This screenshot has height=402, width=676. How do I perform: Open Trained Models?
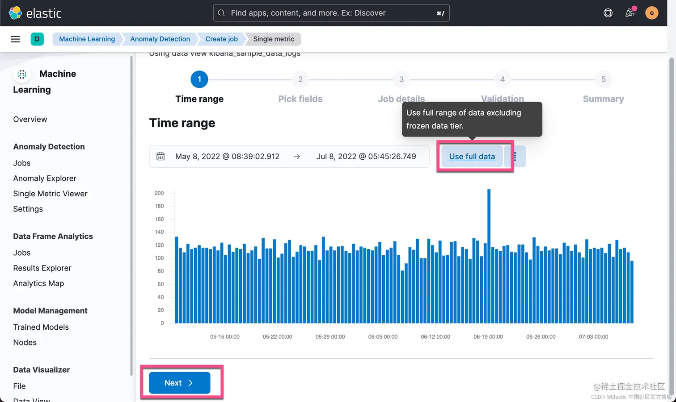click(41, 327)
